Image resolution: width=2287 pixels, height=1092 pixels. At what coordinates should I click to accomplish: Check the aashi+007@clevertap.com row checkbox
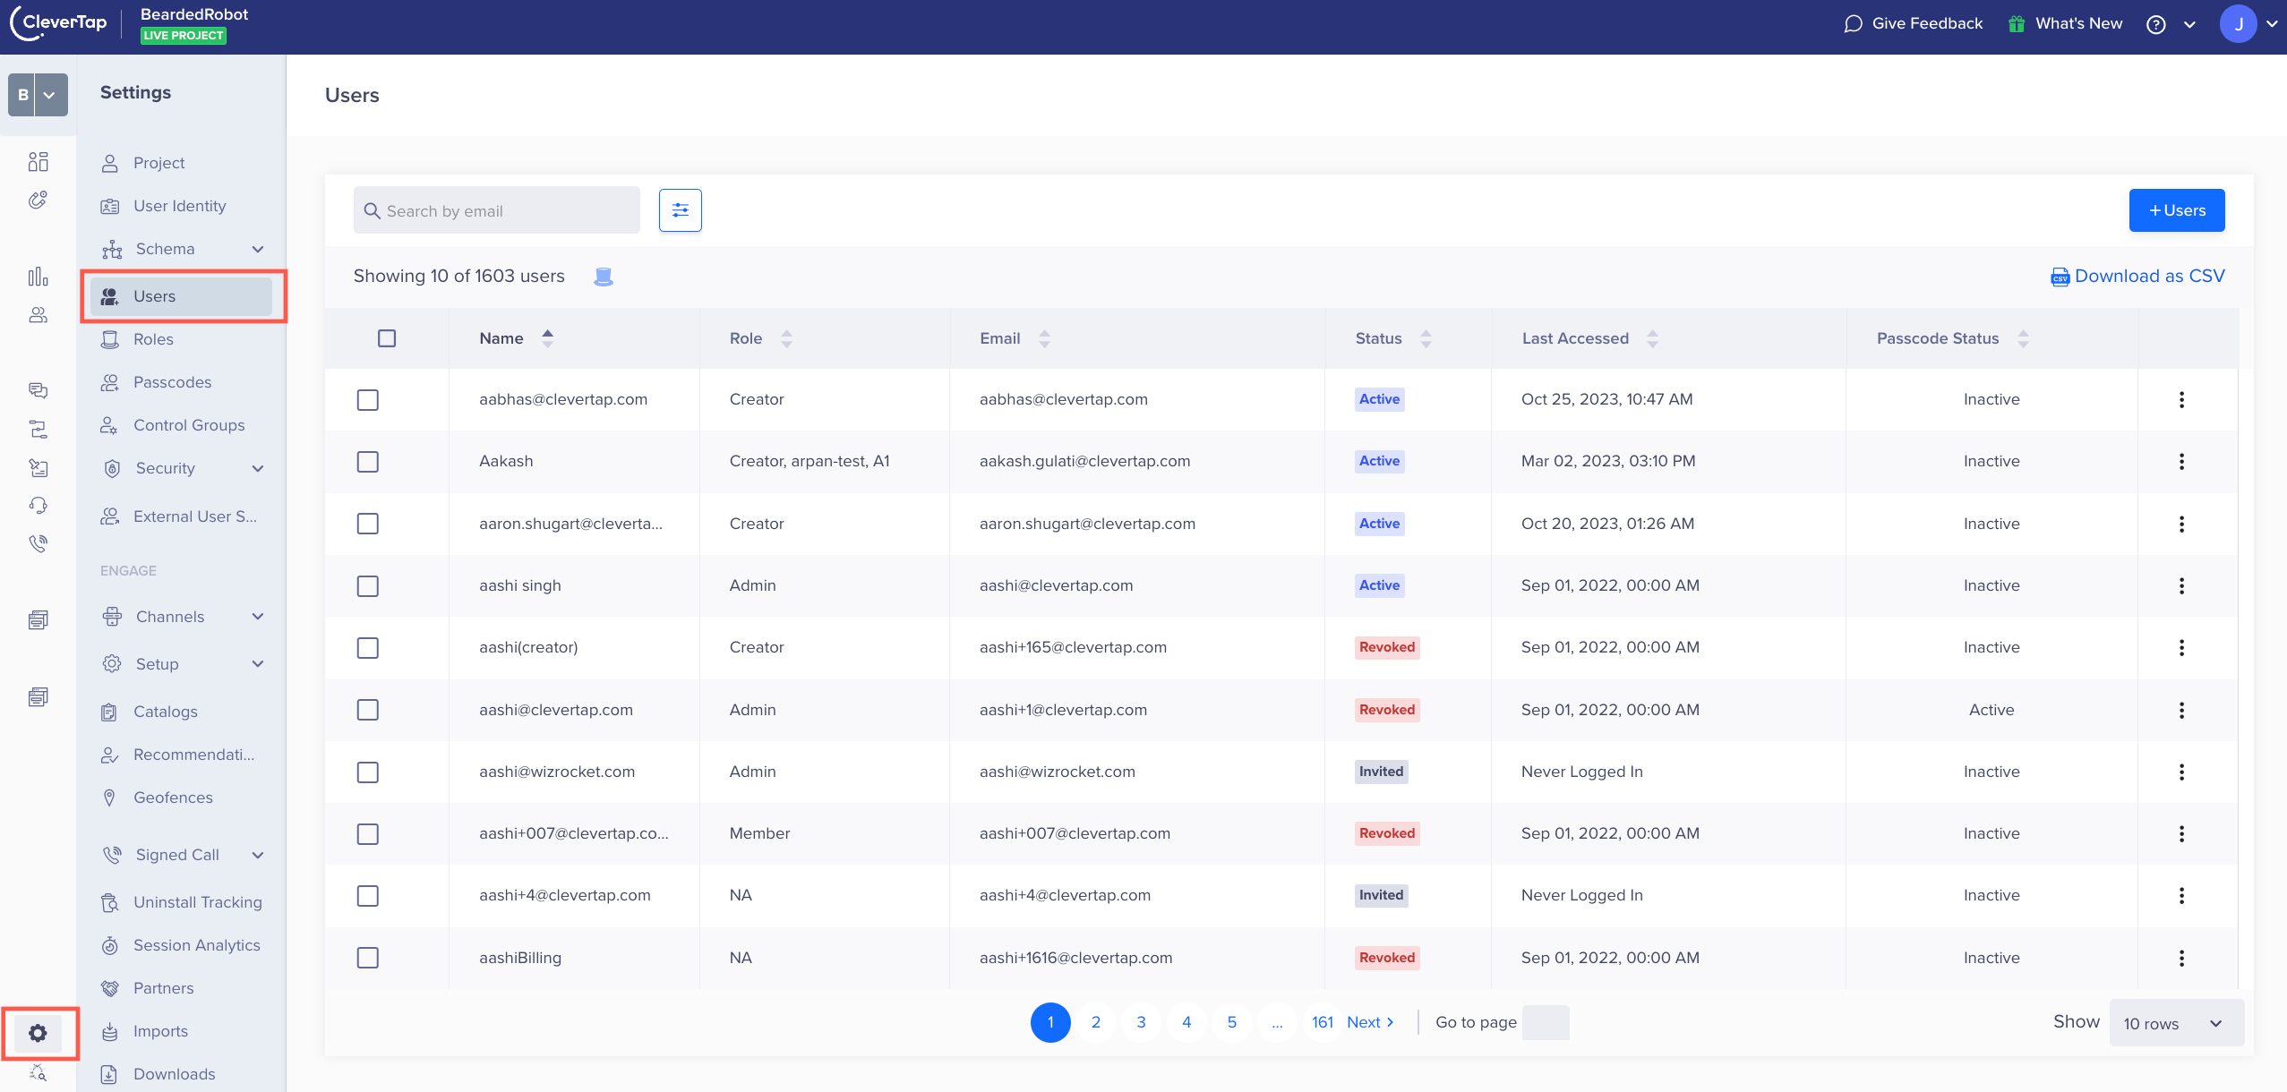[367, 833]
